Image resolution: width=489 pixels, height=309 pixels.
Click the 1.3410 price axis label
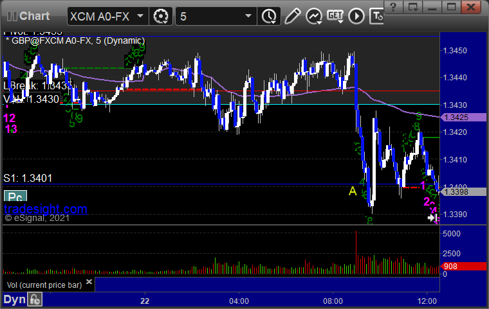pos(455,159)
